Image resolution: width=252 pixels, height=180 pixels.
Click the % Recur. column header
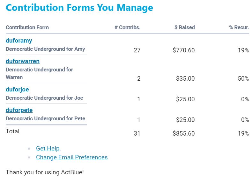[239, 27]
